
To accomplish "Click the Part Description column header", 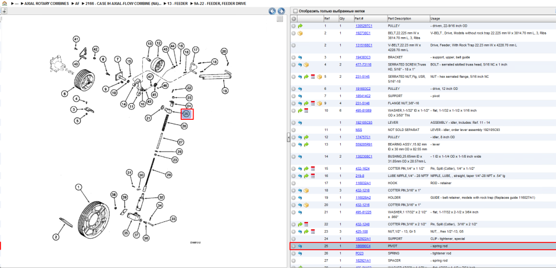I will click(x=400, y=18).
